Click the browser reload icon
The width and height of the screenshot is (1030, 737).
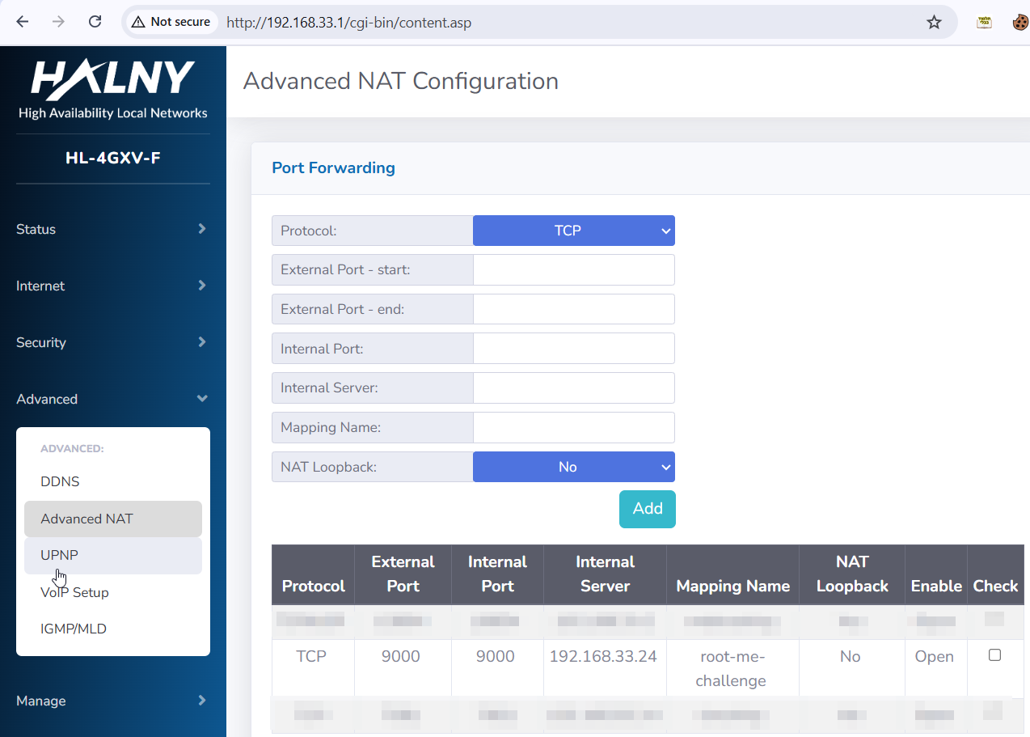coord(95,22)
